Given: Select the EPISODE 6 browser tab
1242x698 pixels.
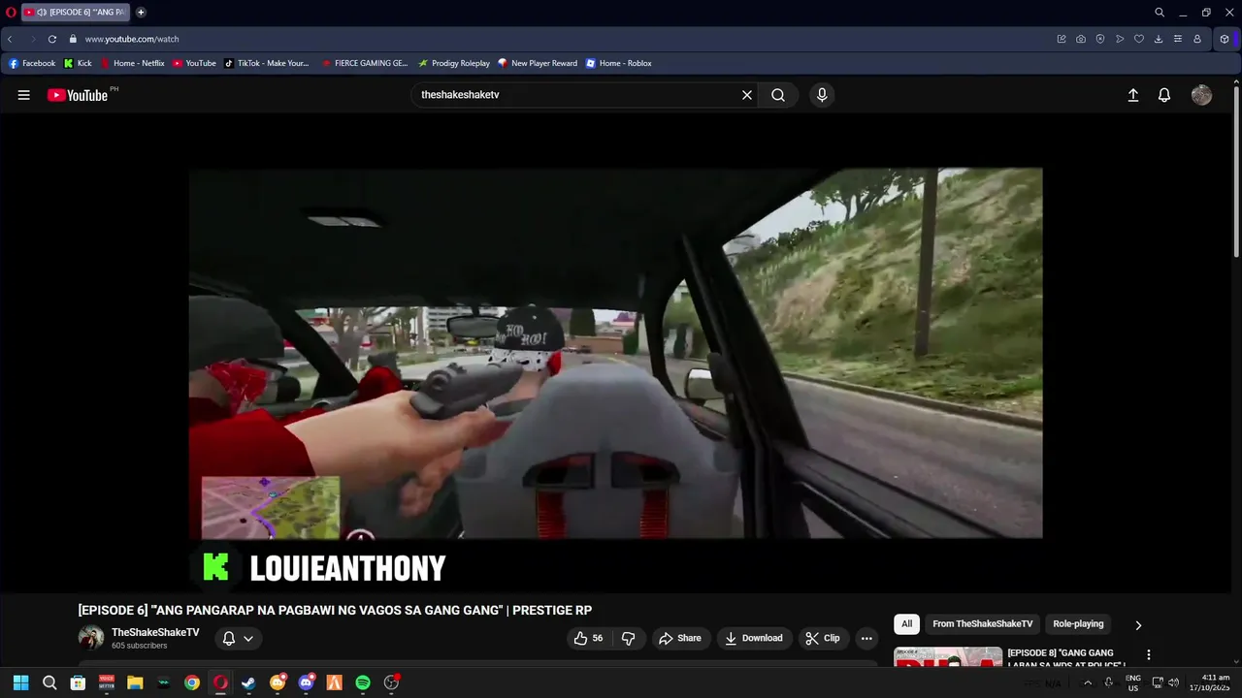Looking at the screenshot, I should (x=76, y=13).
